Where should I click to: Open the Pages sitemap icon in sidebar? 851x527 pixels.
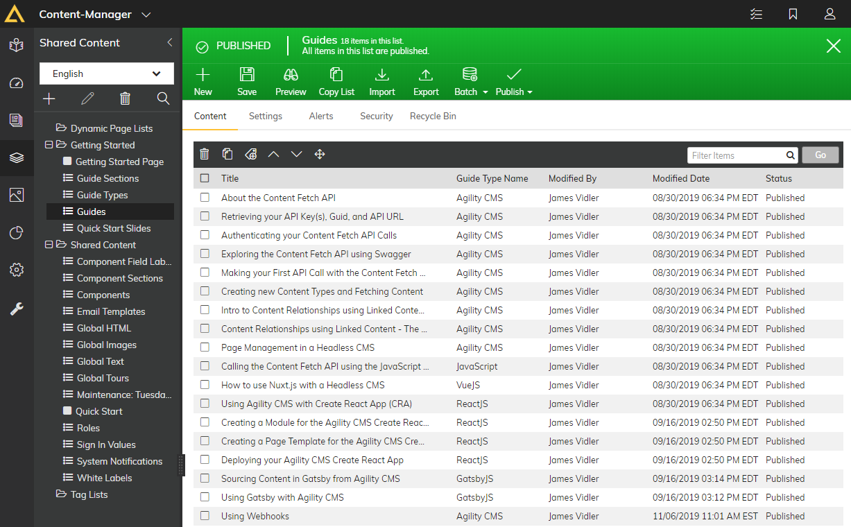tap(17, 46)
